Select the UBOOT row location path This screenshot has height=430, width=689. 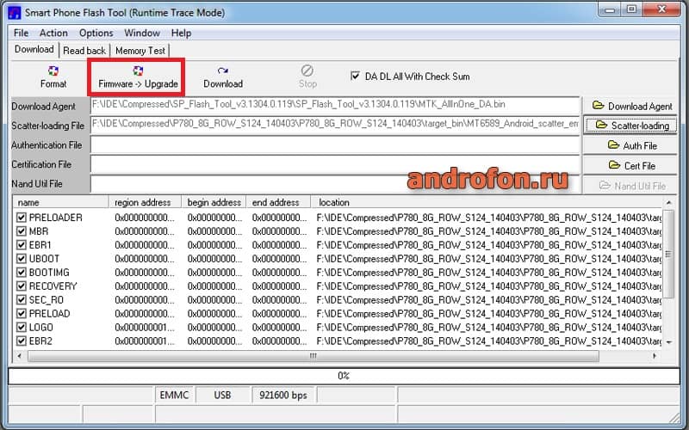488,259
